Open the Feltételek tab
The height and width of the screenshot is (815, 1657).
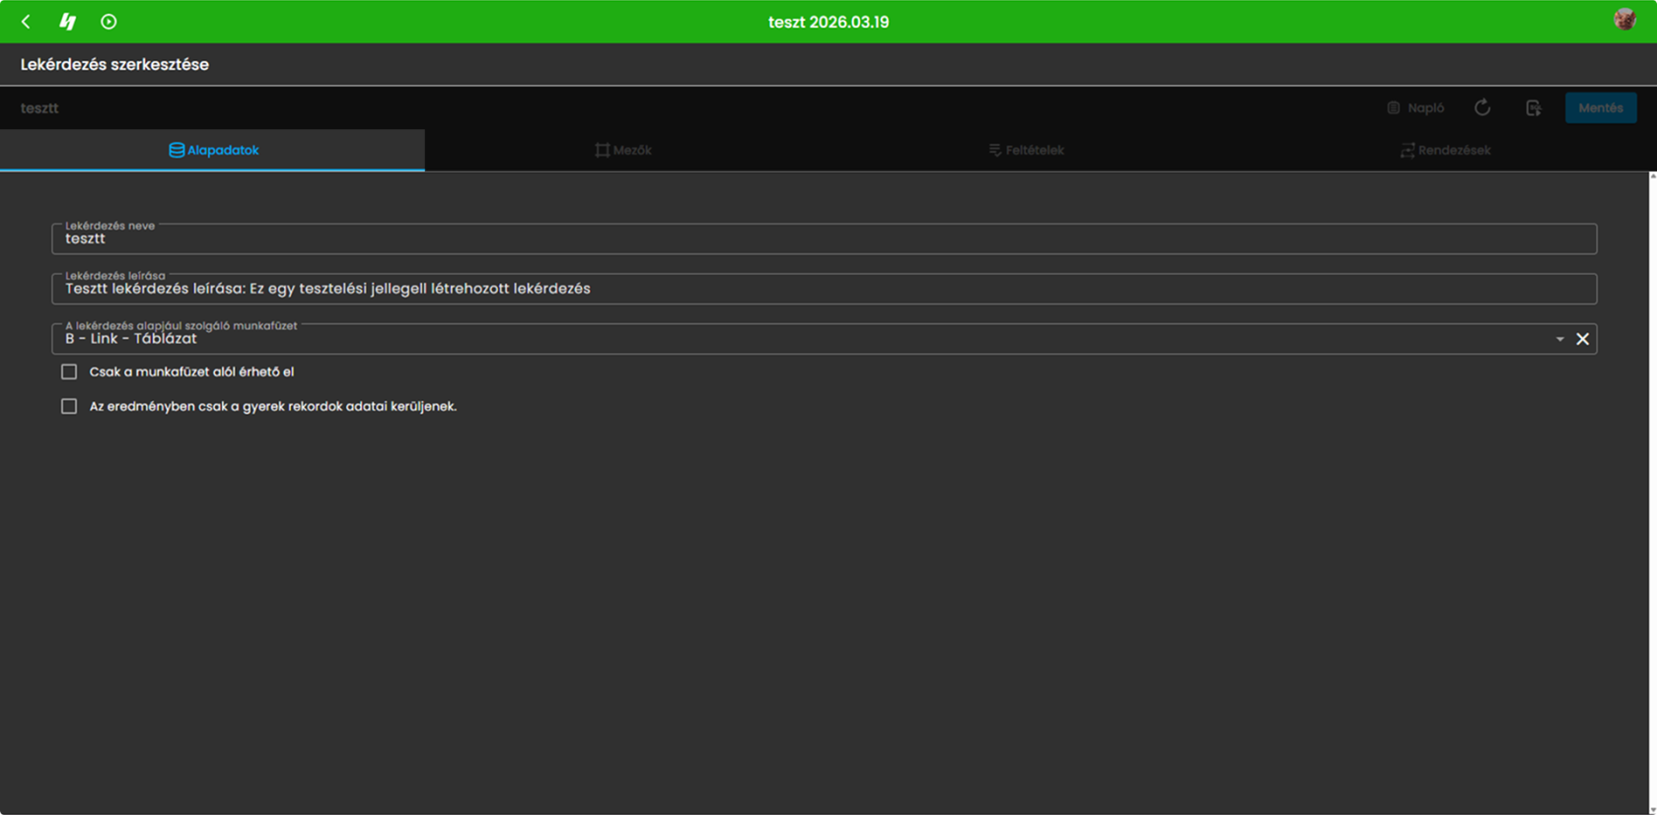pos(1026,150)
